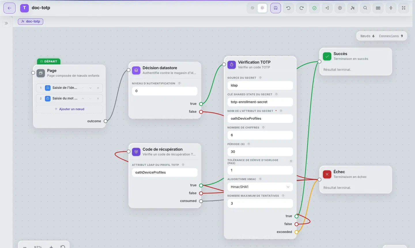Click the Code de récupération node icon
Image resolution: width=415 pixels, height=248 pixels.
(136, 152)
